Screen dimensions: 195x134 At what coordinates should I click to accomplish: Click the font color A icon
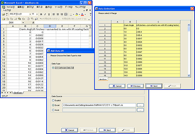tap(82, 15)
